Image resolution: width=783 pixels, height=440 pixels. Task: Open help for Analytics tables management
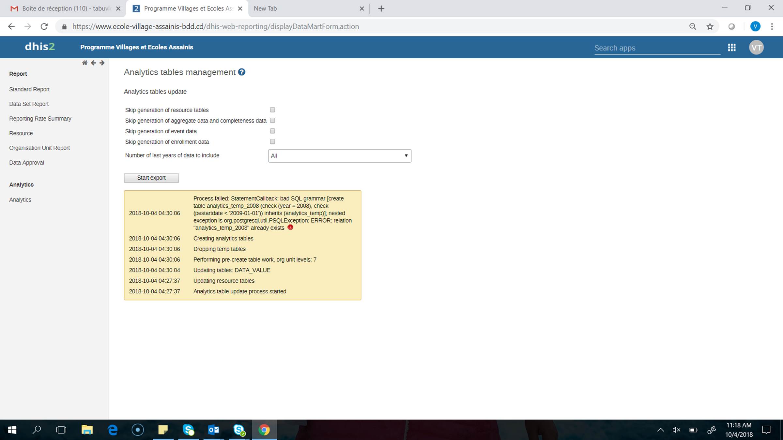pos(241,72)
